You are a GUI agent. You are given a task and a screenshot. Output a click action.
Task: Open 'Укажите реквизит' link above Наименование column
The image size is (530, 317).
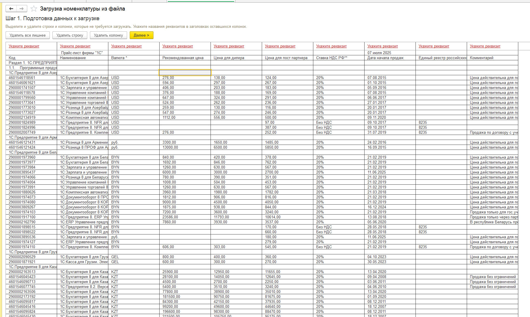tap(75, 46)
